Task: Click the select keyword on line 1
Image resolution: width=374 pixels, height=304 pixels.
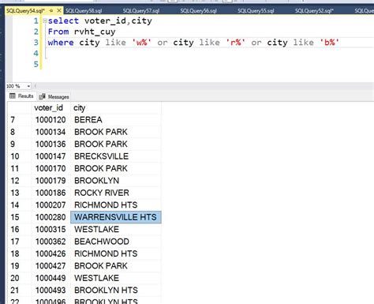Action: [x=63, y=21]
